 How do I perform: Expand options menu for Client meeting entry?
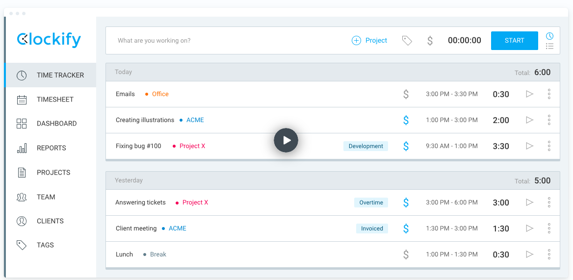[549, 229]
